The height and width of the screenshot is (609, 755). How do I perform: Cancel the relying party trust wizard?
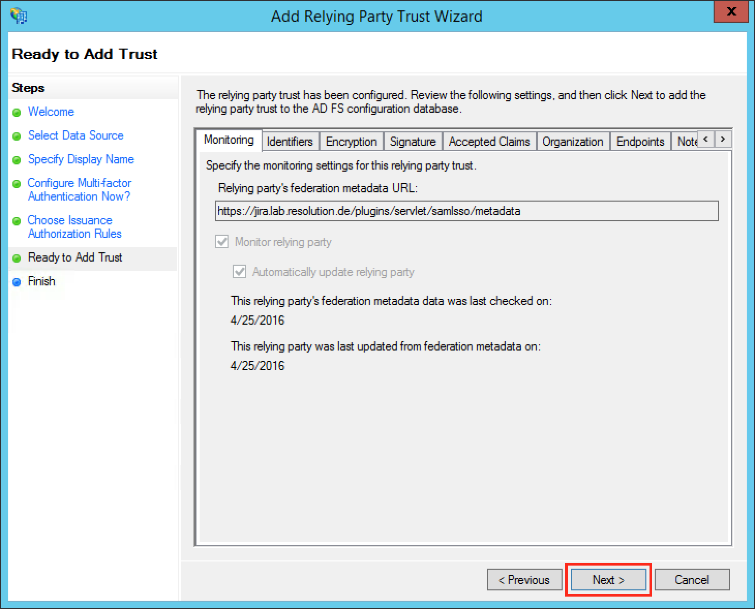[x=691, y=580]
